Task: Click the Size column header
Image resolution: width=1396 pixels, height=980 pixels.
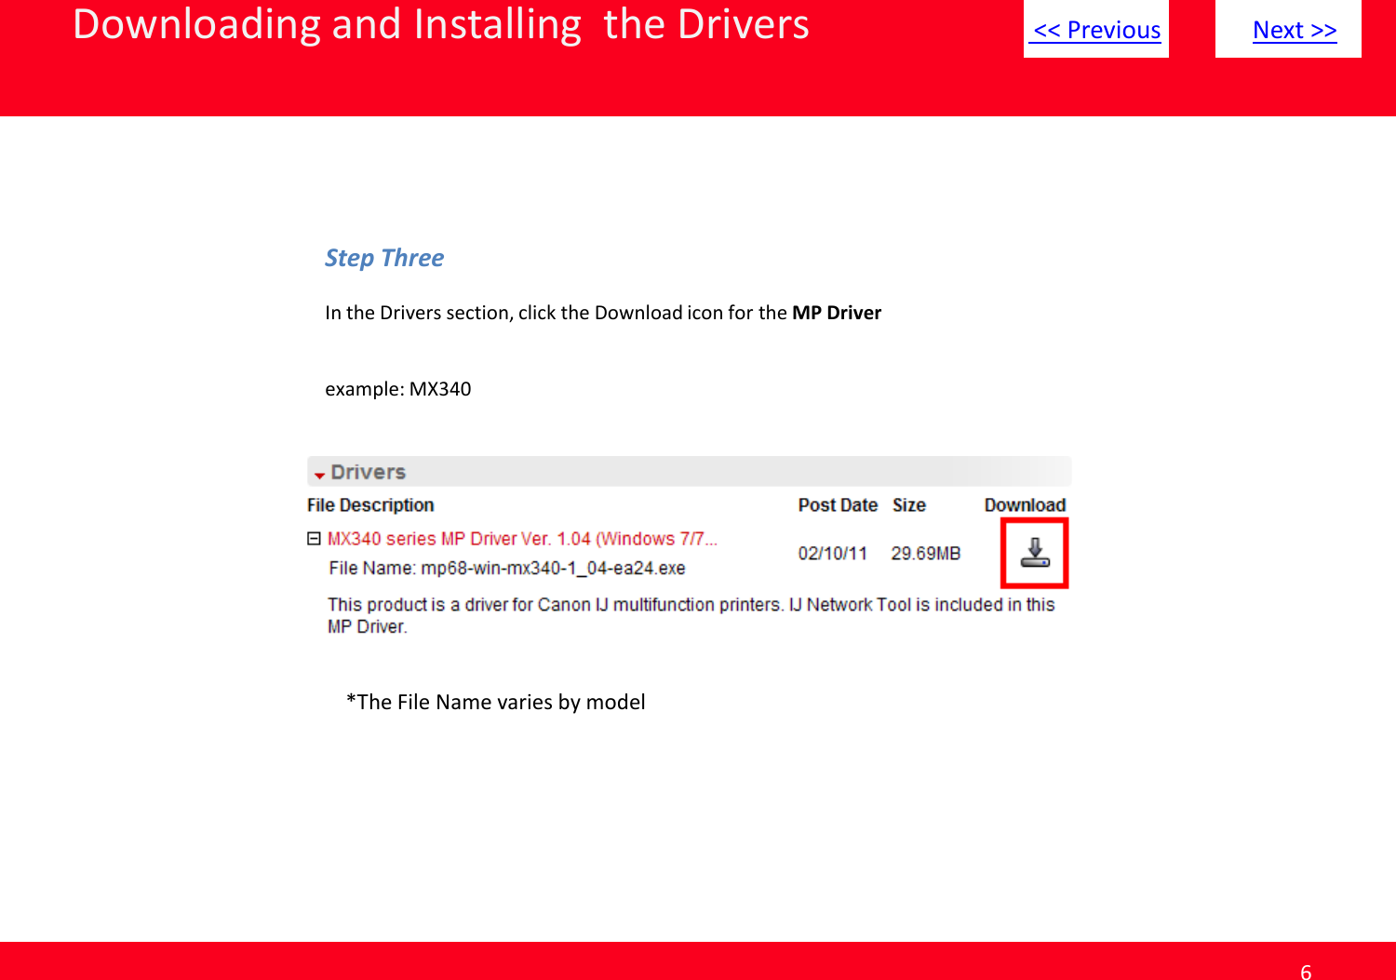Action: (x=909, y=505)
